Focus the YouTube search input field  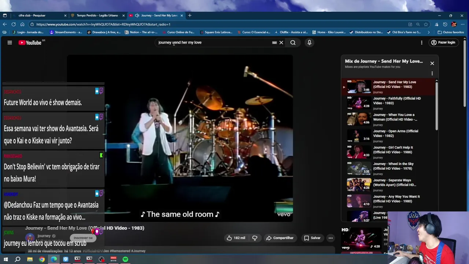point(214,43)
